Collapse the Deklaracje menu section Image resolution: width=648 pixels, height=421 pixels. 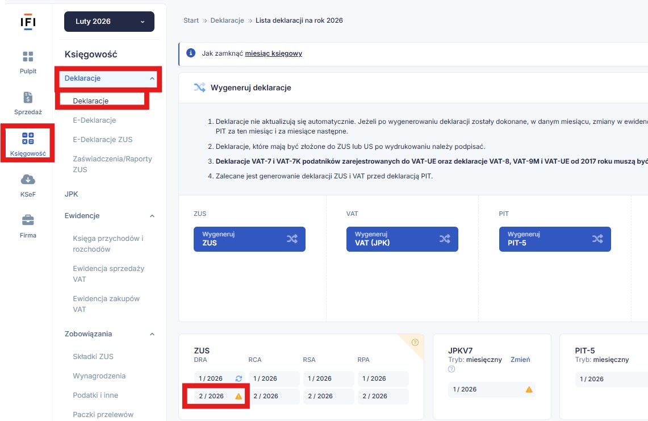[x=152, y=78]
